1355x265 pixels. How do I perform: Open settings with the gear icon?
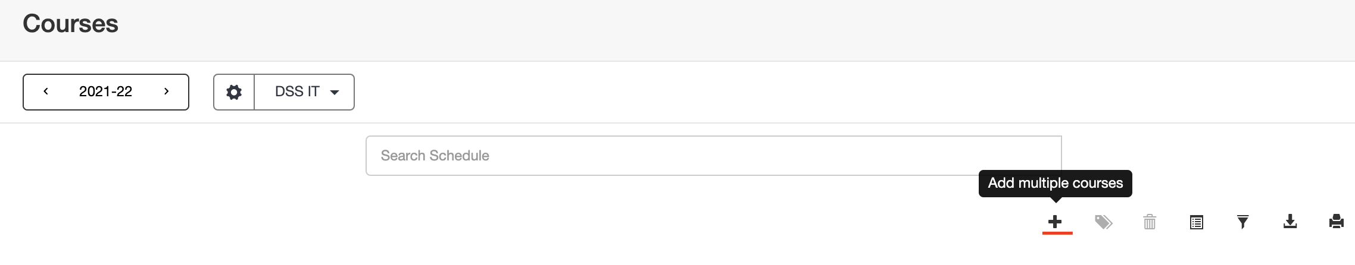tap(234, 92)
